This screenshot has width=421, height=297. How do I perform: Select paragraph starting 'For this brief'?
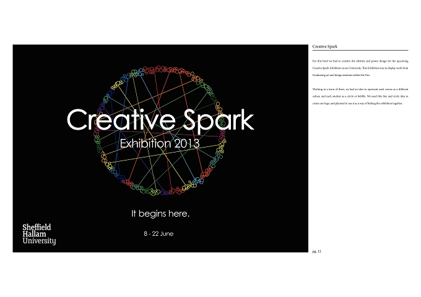tap(360, 68)
